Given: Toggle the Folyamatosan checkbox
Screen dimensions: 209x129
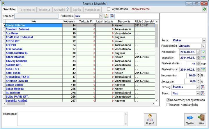Looking at the screenshot, I should (x=109, y=9).
